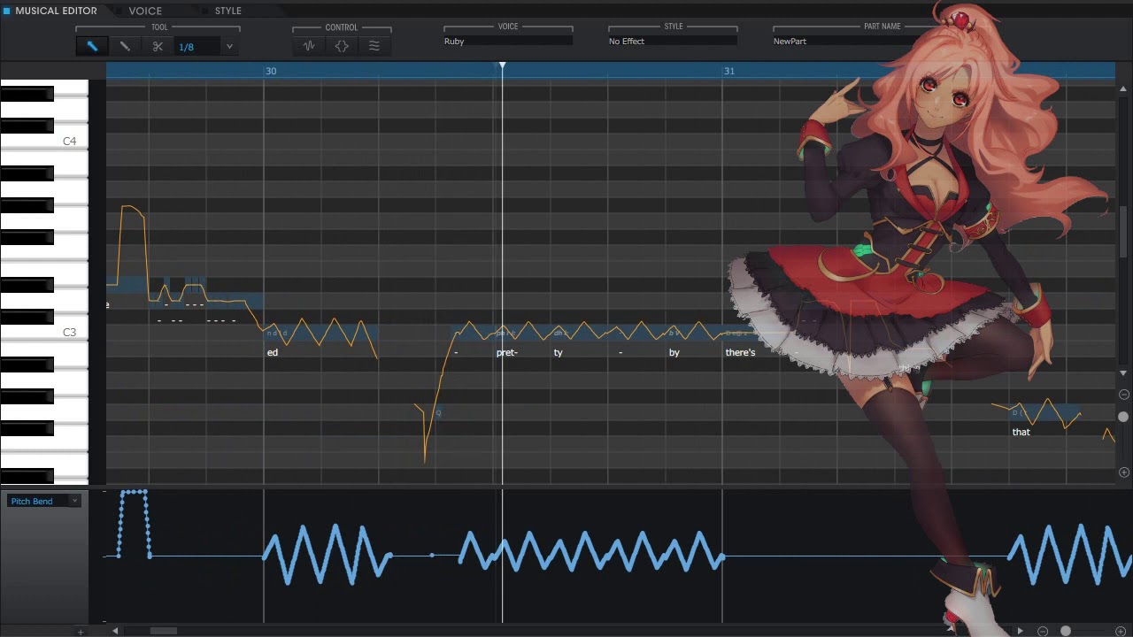Click the horizontal zoom slider handle
Image resolution: width=1133 pixels, height=637 pixels.
point(1066,631)
